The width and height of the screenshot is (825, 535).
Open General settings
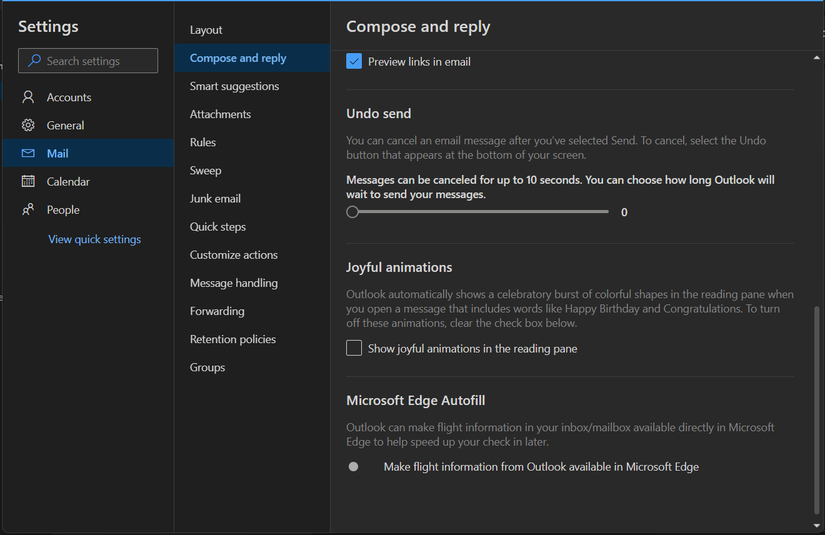click(88, 125)
